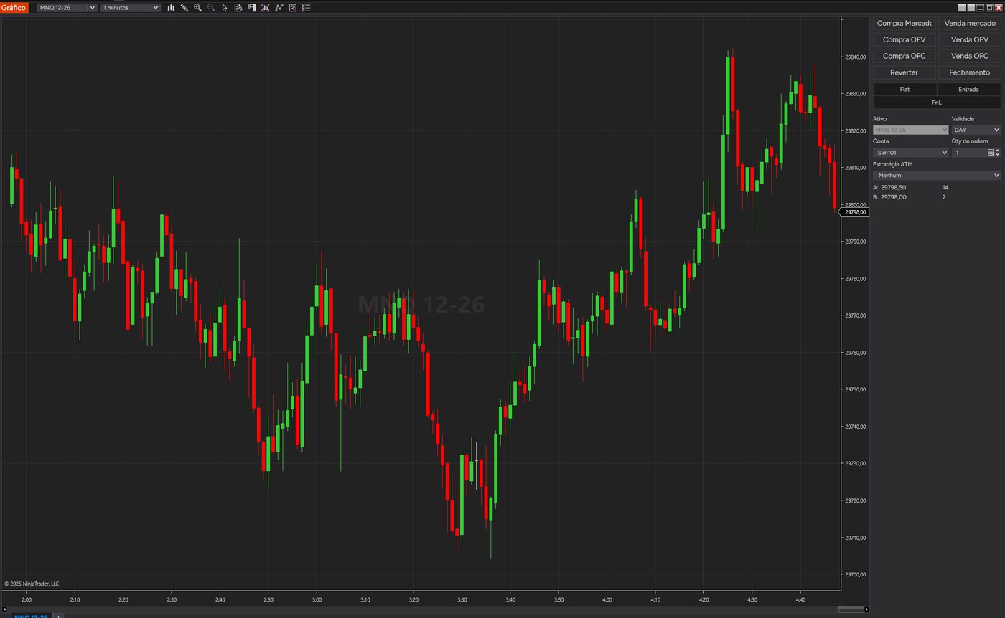
Task: Click the PnL display cell
Action: (937, 103)
